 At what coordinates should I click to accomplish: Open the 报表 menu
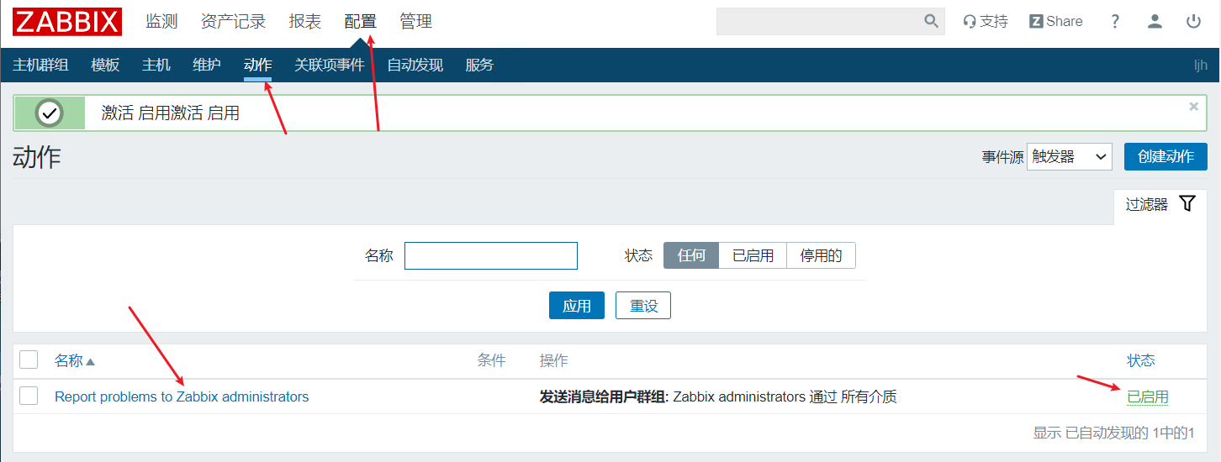(x=305, y=22)
